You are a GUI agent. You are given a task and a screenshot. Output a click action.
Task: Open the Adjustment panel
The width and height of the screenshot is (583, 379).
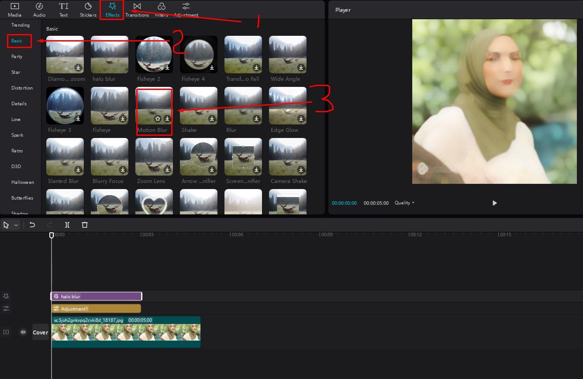tap(186, 9)
